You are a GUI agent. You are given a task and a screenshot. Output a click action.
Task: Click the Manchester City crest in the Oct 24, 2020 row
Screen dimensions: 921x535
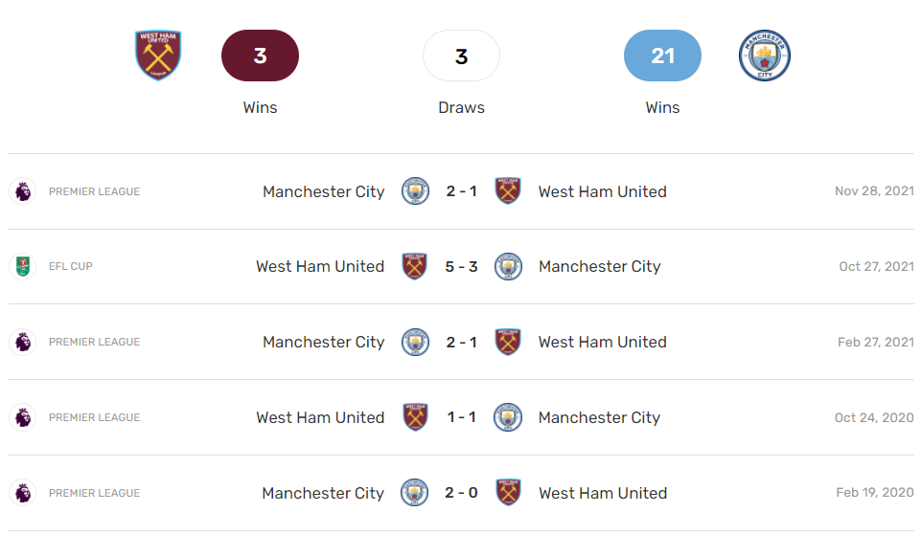(x=508, y=417)
